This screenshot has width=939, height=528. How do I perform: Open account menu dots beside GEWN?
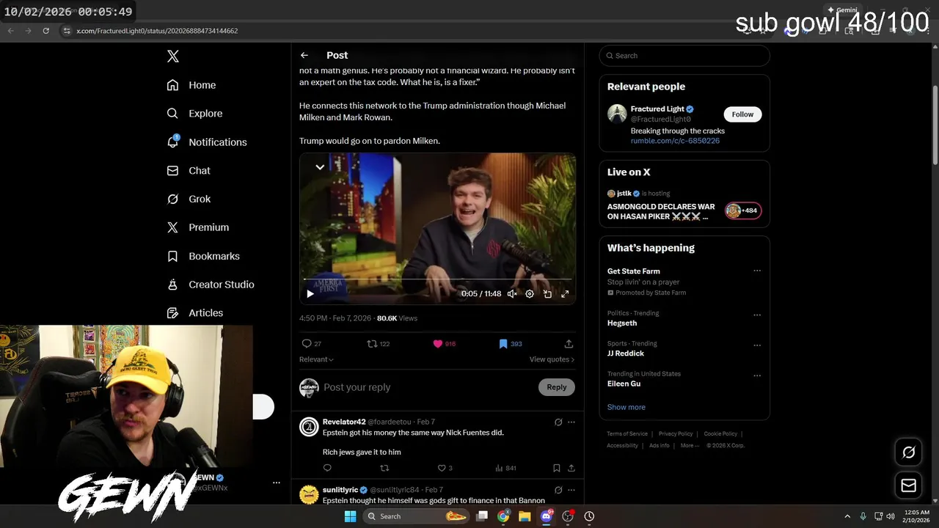(x=277, y=483)
